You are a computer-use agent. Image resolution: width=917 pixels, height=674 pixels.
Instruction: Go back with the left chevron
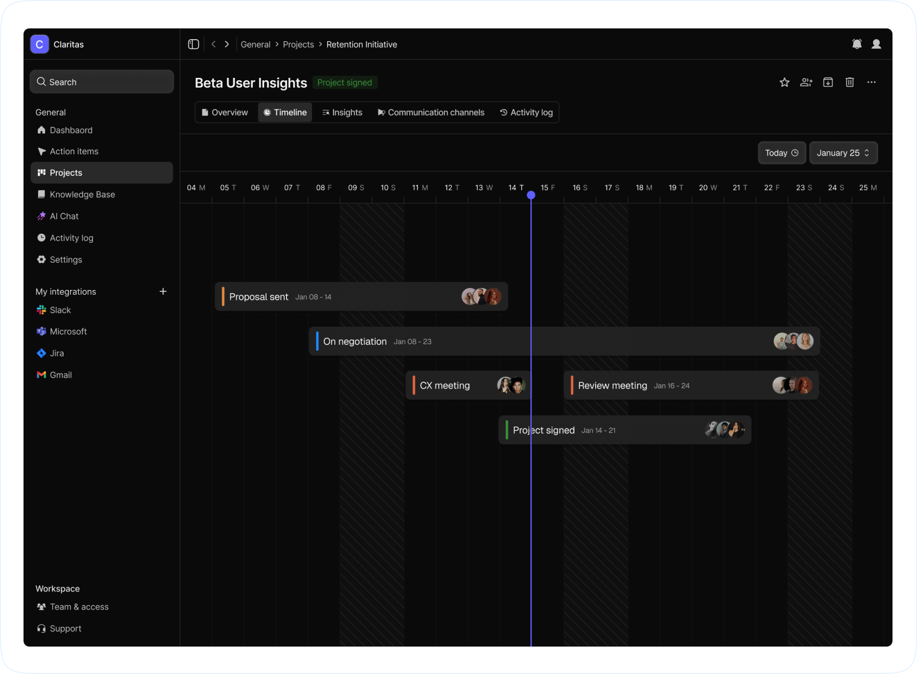[x=214, y=44]
